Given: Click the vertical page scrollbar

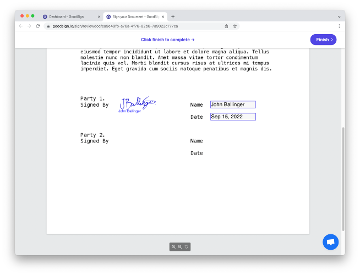Looking at the screenshot, I should (x=343, y=179).
